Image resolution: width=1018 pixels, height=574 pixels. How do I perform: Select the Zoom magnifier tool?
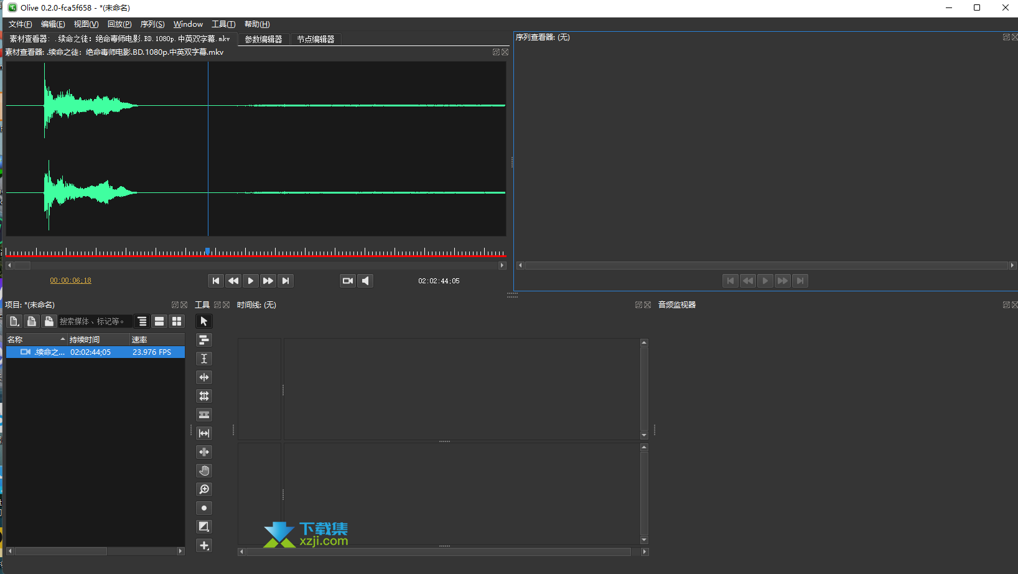pyautogui.click(x=203, y=489)
